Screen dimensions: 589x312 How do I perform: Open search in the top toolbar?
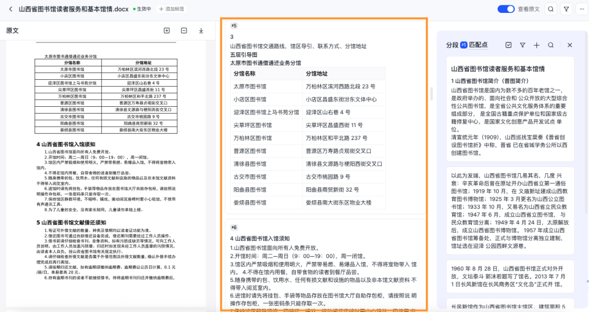coord(550,9)
